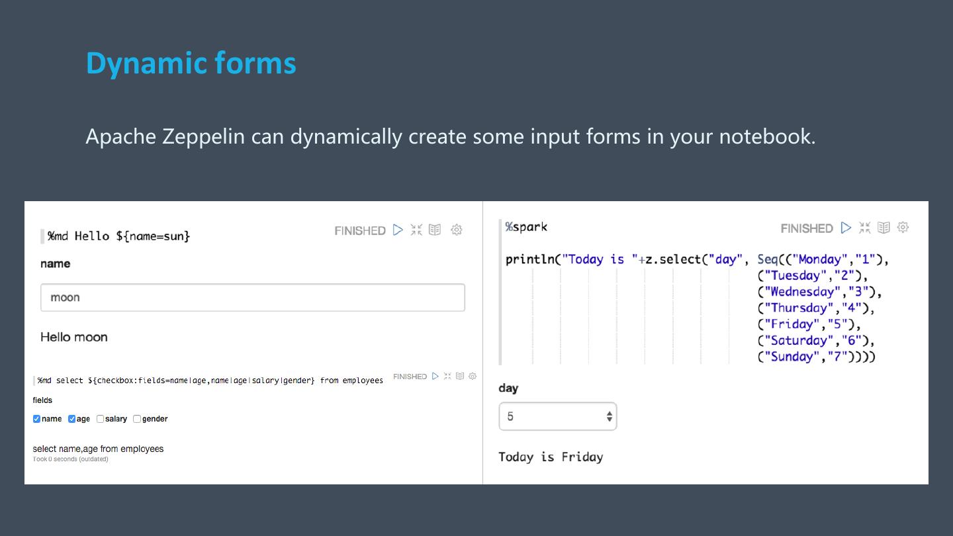Run the %spark paragraph

tap(846, 228)
